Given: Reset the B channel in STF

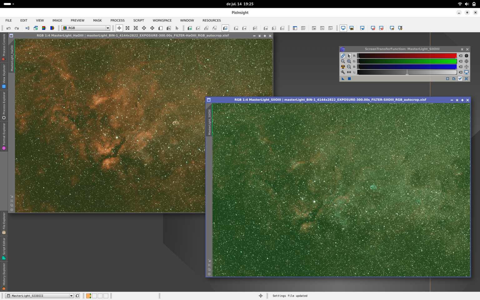Looking at the screenshot, I should click(461, 67).
